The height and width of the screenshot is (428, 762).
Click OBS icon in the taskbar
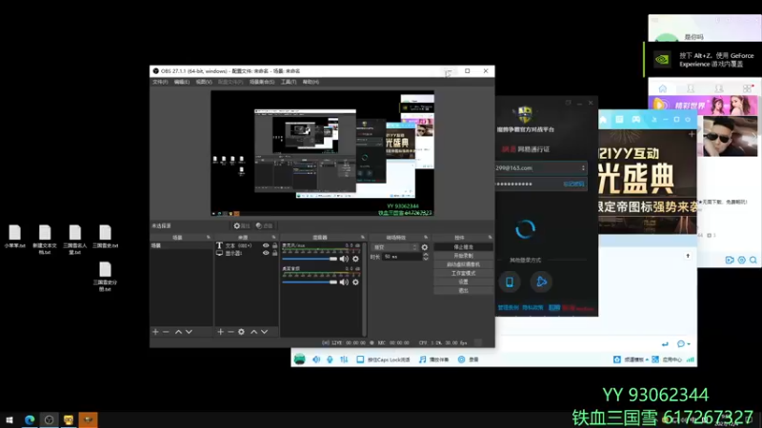coord(50,419)
